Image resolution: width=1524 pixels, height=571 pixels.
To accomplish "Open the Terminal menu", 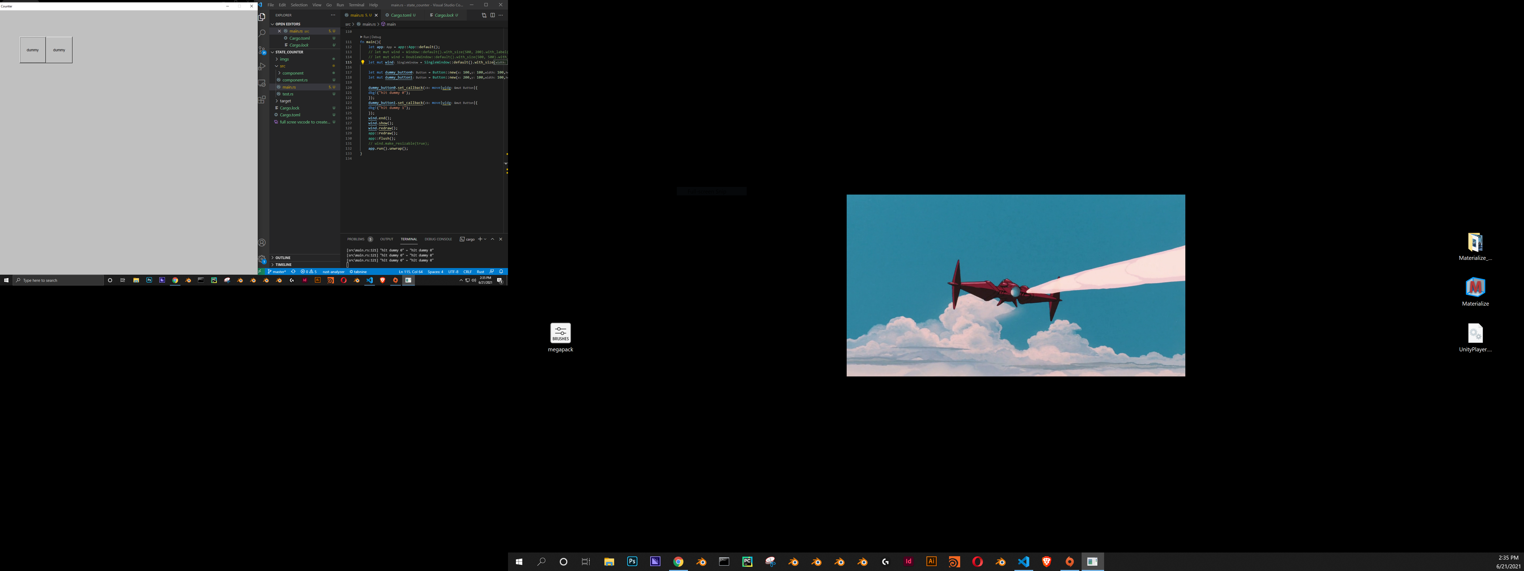I will point(356,5).
